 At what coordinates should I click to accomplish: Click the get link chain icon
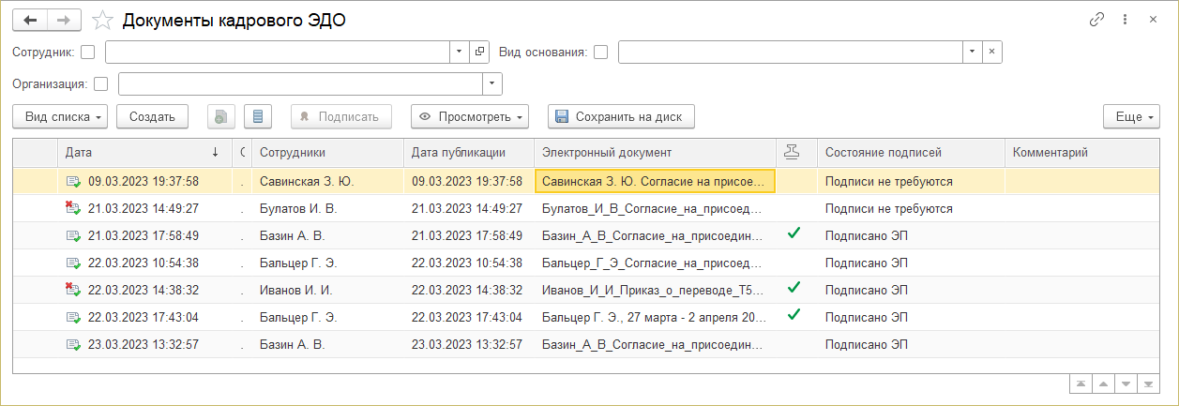pyautogui.click(x=1096, y=20)
